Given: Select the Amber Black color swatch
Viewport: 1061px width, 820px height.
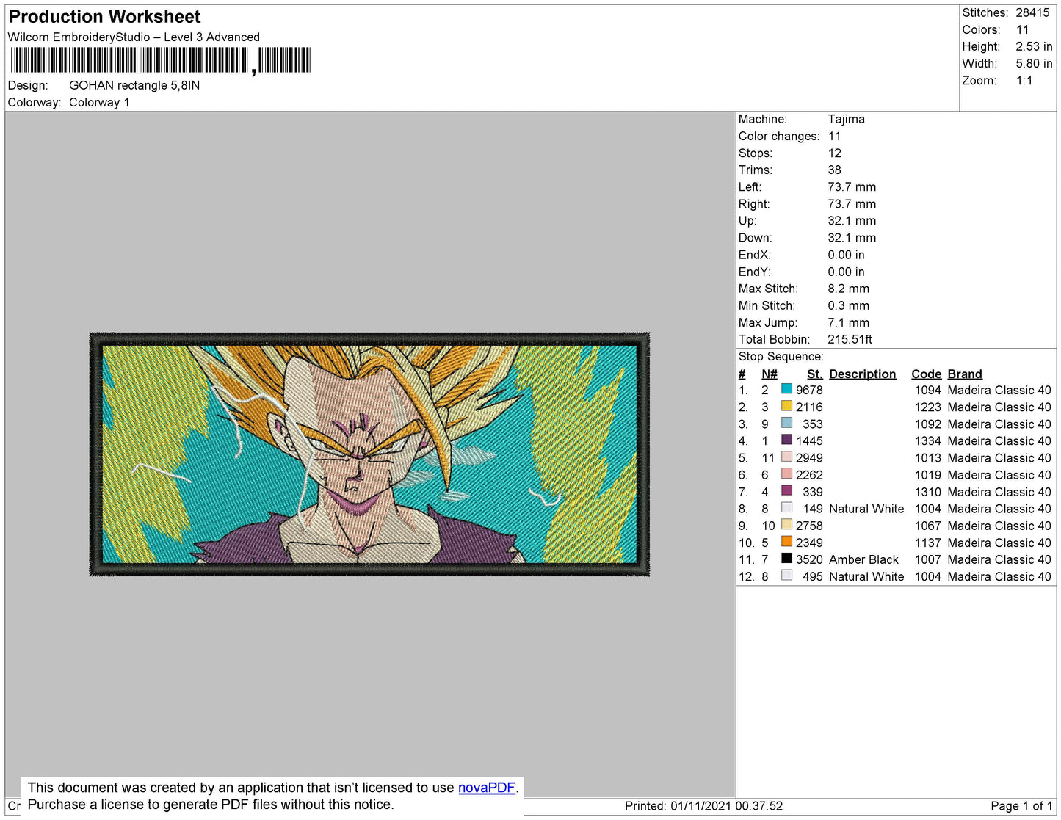Looking at the screenshot, I should pos(786,559).
